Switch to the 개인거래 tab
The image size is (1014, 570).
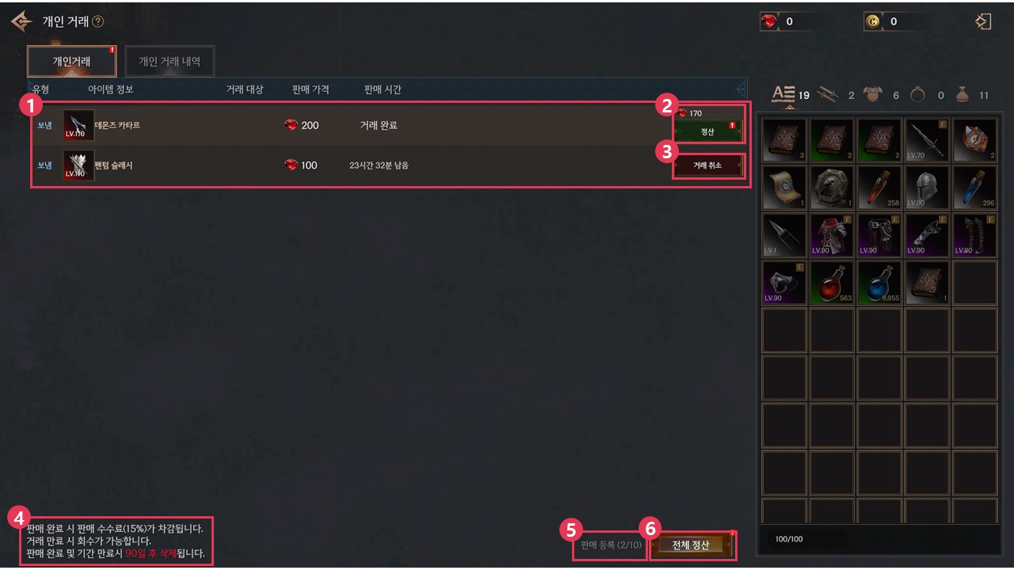(71, 61)
